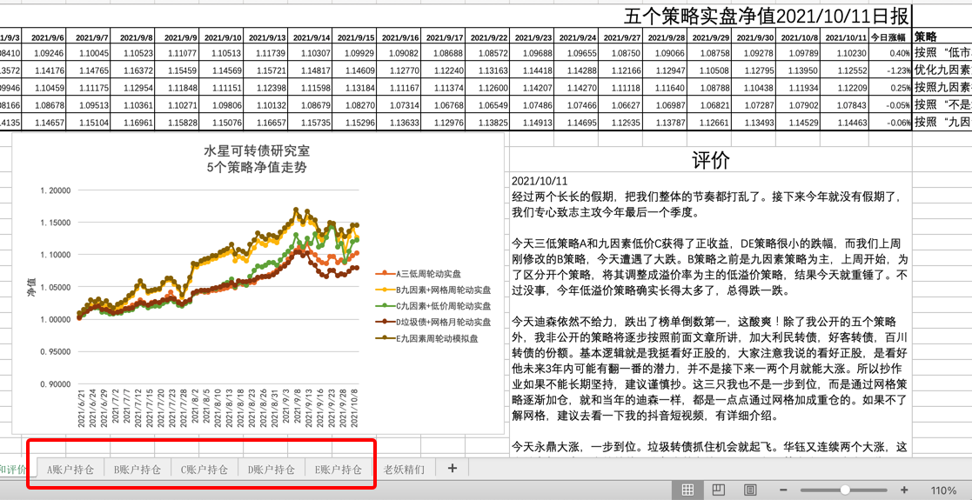Open the A账户持仓 sheet tab

(70, 470)
